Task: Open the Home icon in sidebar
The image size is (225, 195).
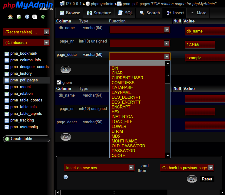Action: click(x=10, y=17)
